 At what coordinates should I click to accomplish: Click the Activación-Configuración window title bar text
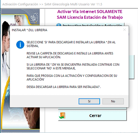(52, 4)
